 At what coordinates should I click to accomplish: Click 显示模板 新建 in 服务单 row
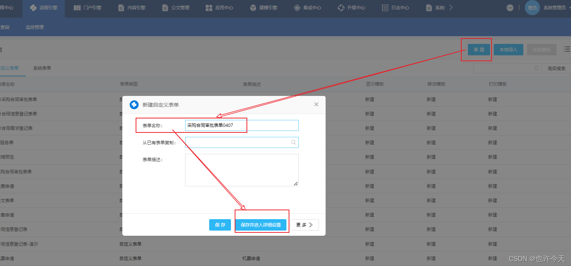click(370, 143)
